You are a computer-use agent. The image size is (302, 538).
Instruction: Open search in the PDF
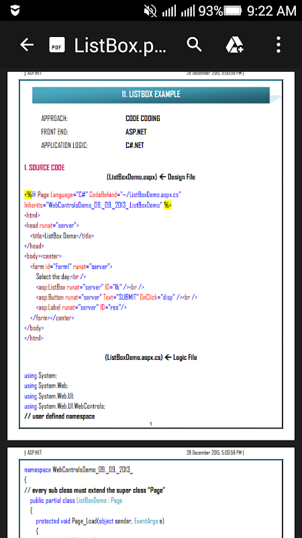tap(194, 44)
